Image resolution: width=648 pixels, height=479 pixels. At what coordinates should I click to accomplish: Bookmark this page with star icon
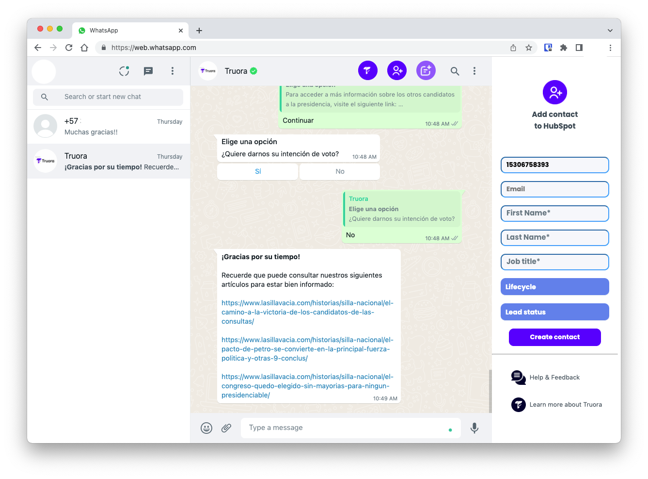coord(529,48)
